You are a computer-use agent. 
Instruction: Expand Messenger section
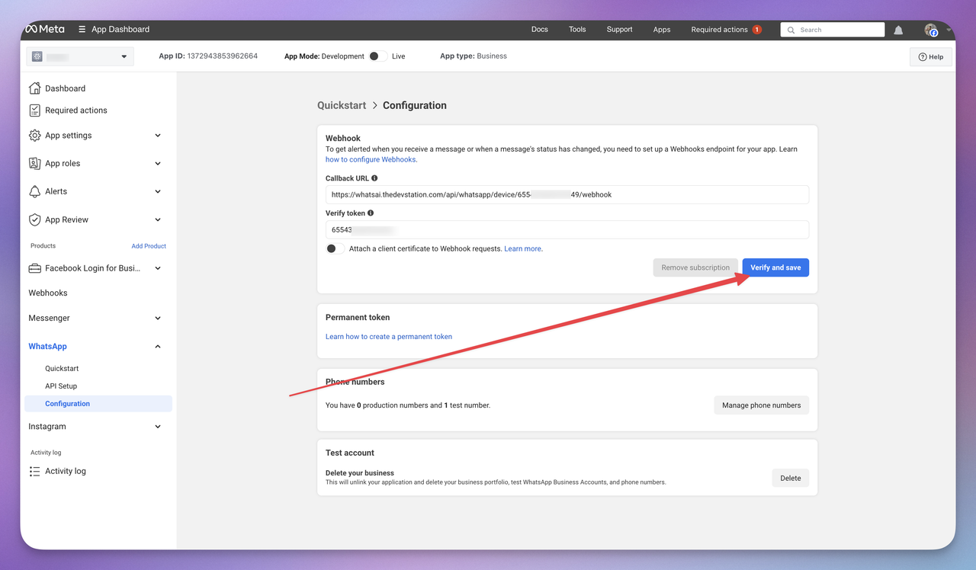click(158, 319)
